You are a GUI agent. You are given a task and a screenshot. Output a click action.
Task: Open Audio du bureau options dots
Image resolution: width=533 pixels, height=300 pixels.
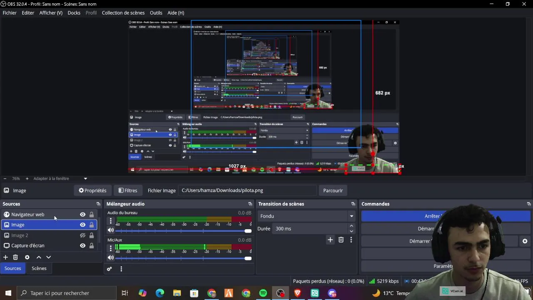pyautogui.click(x=111, y=221)
